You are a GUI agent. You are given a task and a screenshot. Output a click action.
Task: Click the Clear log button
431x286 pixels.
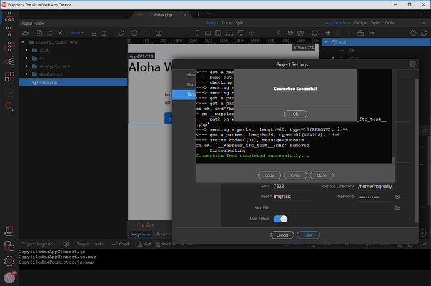coord(295,175)
